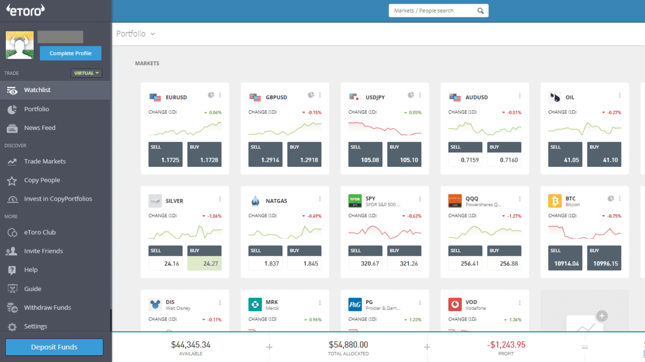Click the Walt Disney logo icon
The image size is (645, 362).
pyautogui.click(x=155, y=304)
